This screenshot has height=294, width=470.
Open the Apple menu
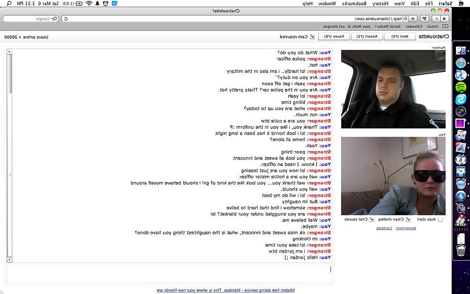461,3
